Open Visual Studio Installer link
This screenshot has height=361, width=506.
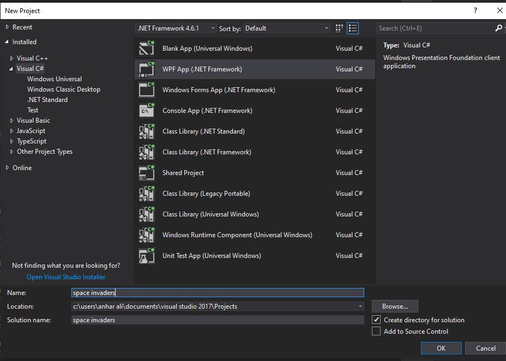(x=65, y=276)
